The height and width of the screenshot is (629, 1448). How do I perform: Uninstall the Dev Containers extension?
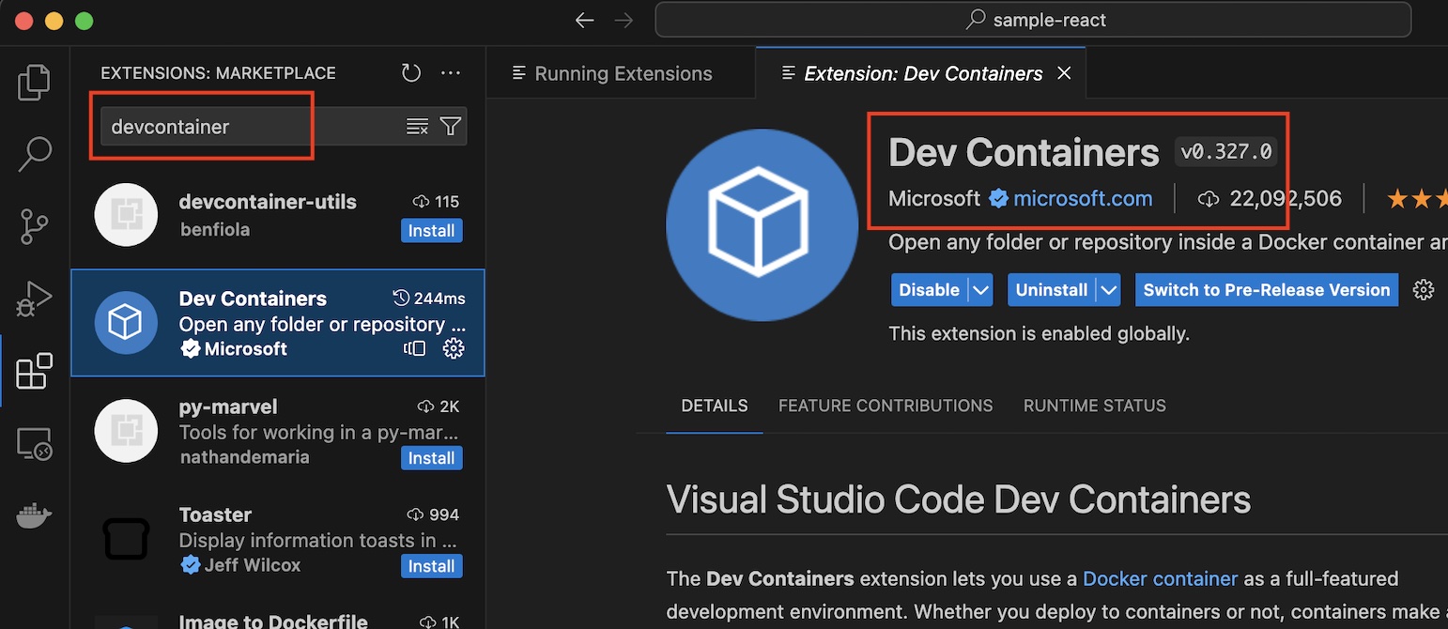click(x=1052, y=290)
